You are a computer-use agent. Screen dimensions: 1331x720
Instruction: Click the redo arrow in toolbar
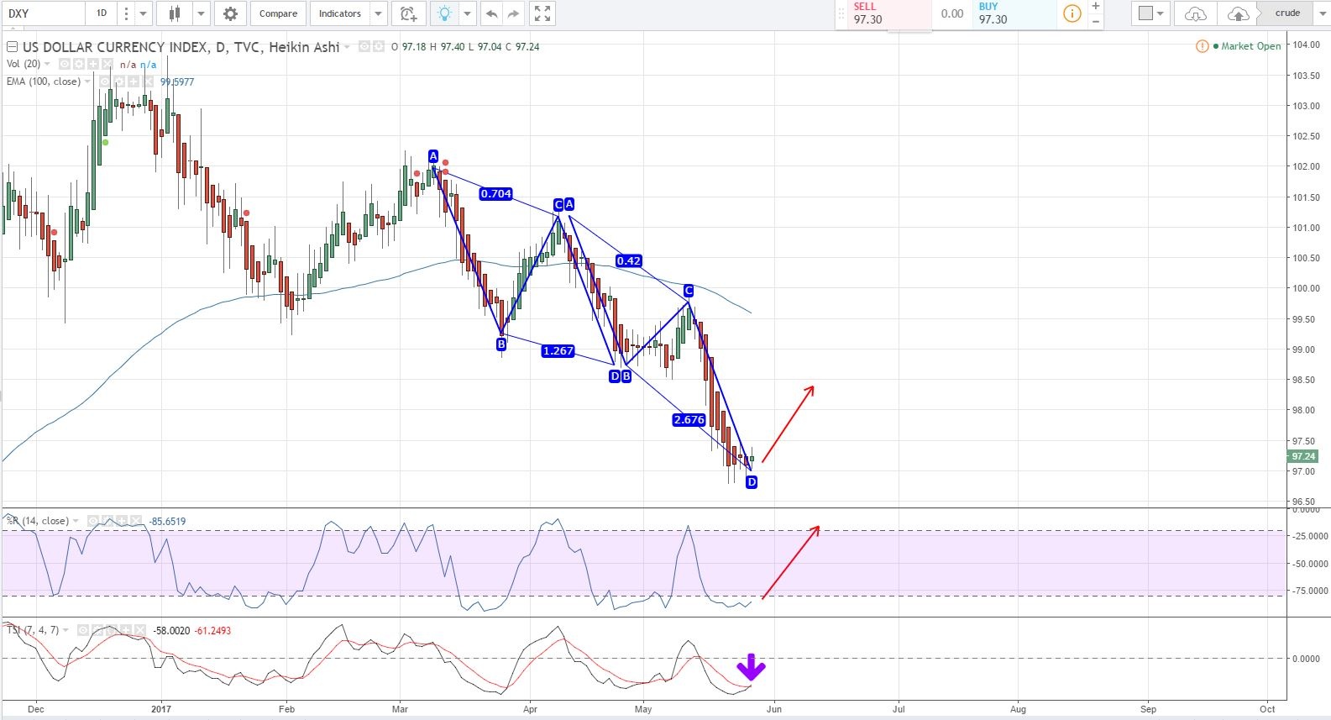[x=513, y=13]
